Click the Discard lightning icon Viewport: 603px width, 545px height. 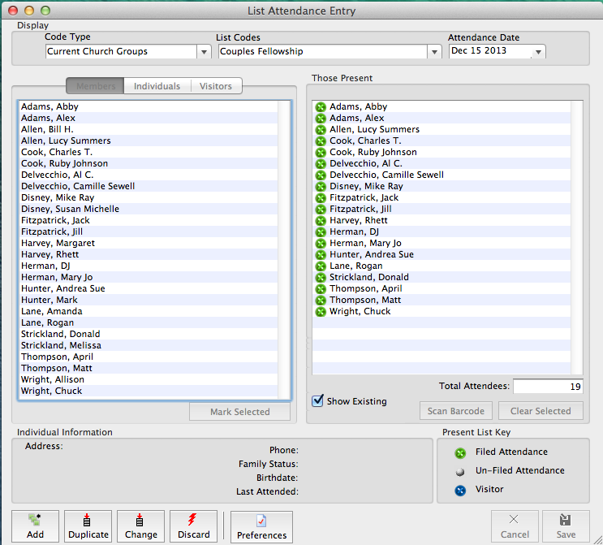[193, 521]
